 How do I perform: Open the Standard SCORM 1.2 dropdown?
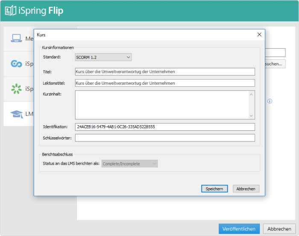tap(103, 57)
